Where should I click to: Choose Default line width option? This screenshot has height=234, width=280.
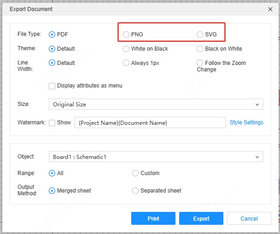52,63
